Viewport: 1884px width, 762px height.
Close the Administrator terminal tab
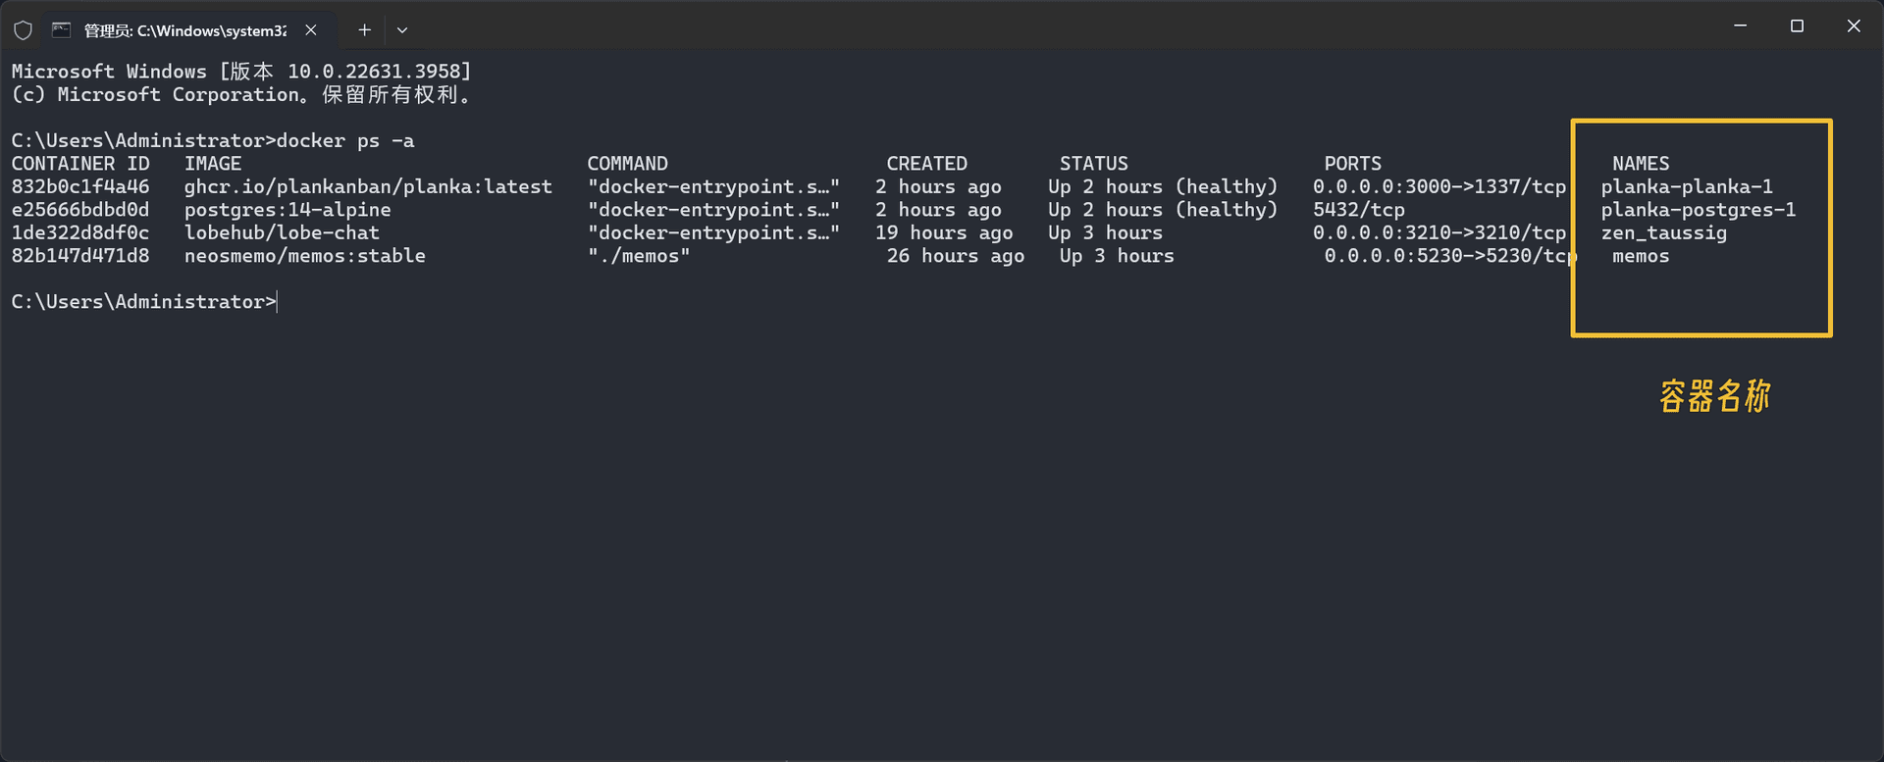pyautogui.click(x=311, y=30)
